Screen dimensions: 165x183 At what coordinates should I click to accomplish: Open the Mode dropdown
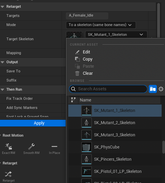coord(101,25)
